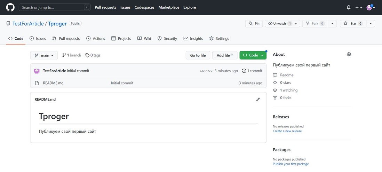The height and width of the screenshot is (172, 382).
Task: Open the Explore page
Action: (x=190, y=7)
